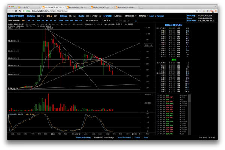Open the eBay extension
Viewport: 225px width, 150px height.
[204, 11]
